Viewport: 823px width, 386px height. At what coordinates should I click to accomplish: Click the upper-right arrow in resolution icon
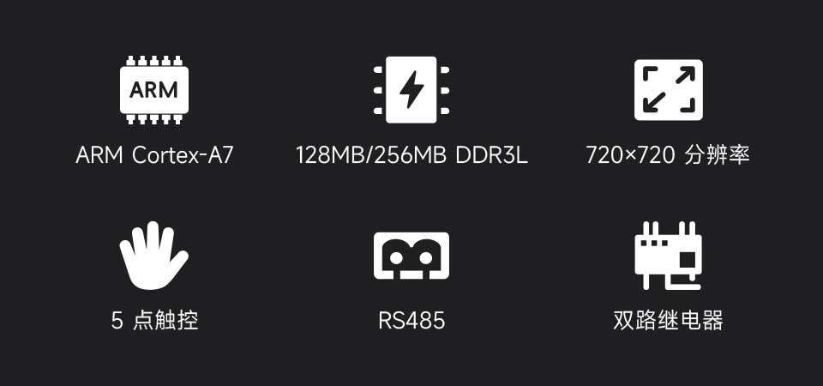[684, 75]
